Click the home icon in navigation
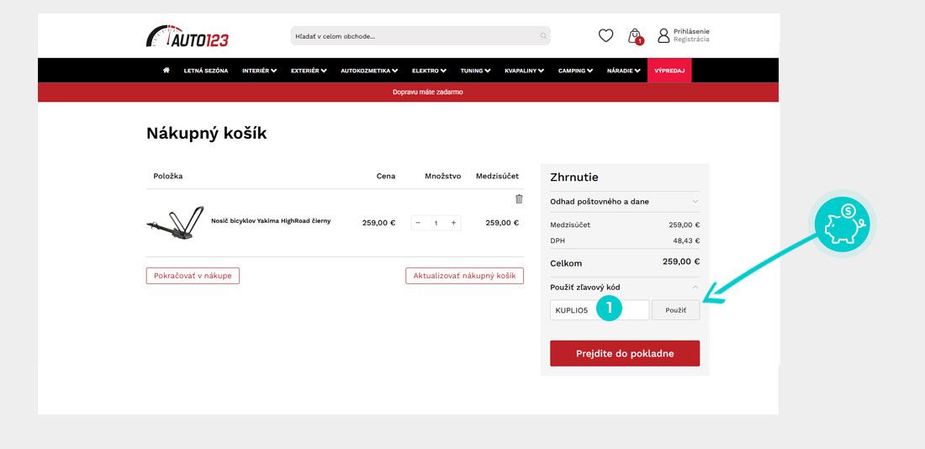 [166, 71]
